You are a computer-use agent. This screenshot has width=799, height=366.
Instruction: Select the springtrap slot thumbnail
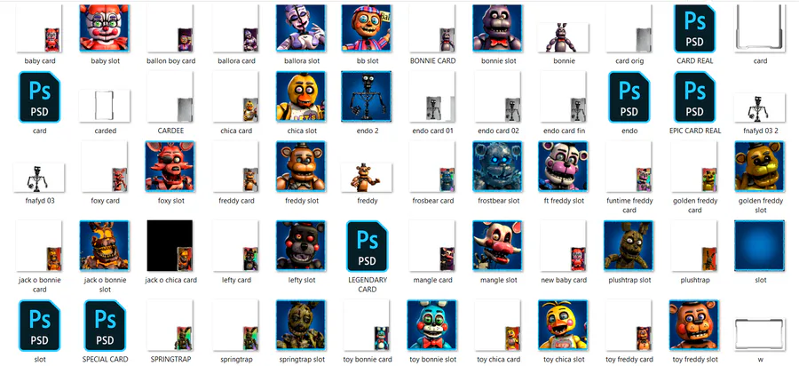[301, 325]
